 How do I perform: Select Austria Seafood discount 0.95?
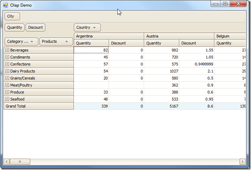tap(197, 99)
